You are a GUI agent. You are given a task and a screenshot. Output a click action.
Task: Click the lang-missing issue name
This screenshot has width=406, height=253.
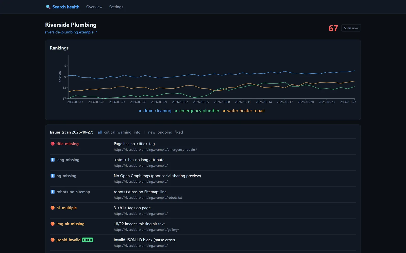pos(68,160)
